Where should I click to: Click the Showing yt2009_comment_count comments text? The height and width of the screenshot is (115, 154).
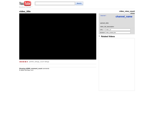(x=34, y=68)
